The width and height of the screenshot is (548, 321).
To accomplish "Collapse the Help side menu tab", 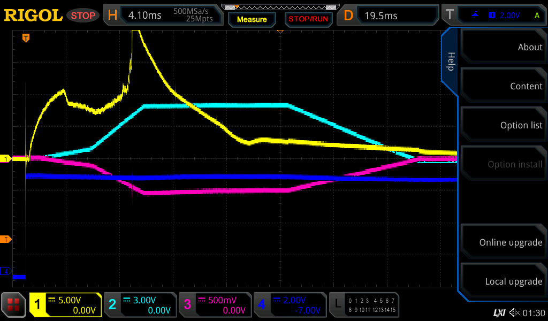I will click(x=450, y=62).
